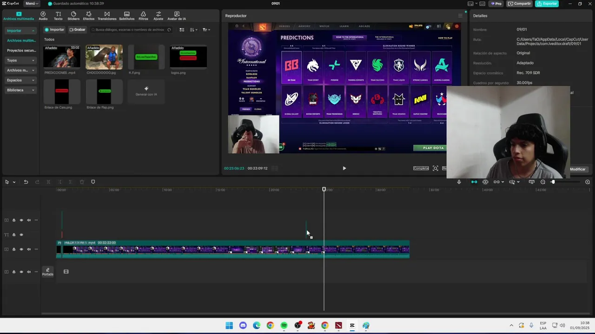Click the record voiceover microphone icon
This screenshot has height=334, width=595.
pos(459,182)
